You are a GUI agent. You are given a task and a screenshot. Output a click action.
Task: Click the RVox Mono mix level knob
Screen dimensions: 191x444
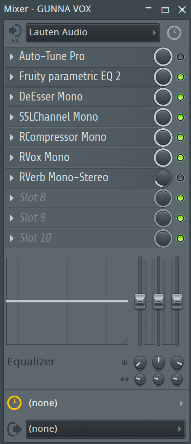pyautogui.click(x=163, y=157)
